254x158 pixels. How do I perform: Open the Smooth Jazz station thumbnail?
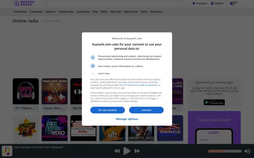click(x=141, y=133)
